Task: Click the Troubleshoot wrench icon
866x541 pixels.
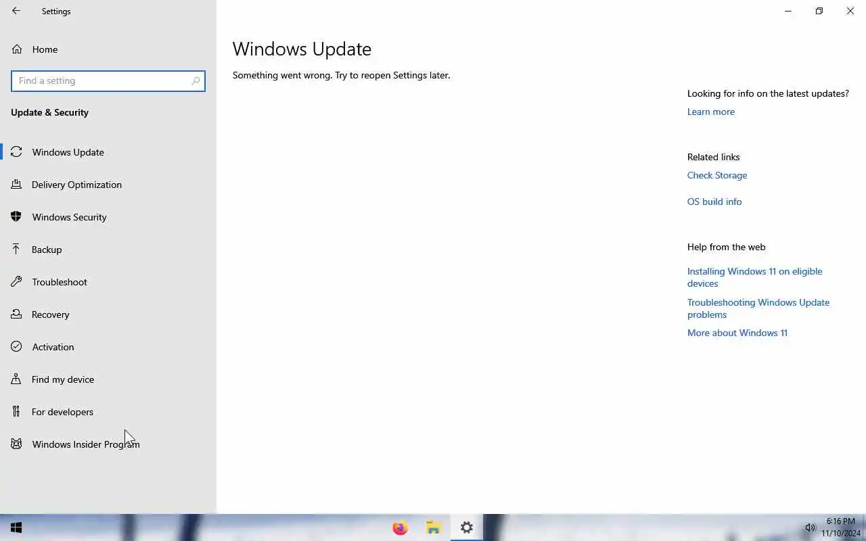Action: point(17,282)
